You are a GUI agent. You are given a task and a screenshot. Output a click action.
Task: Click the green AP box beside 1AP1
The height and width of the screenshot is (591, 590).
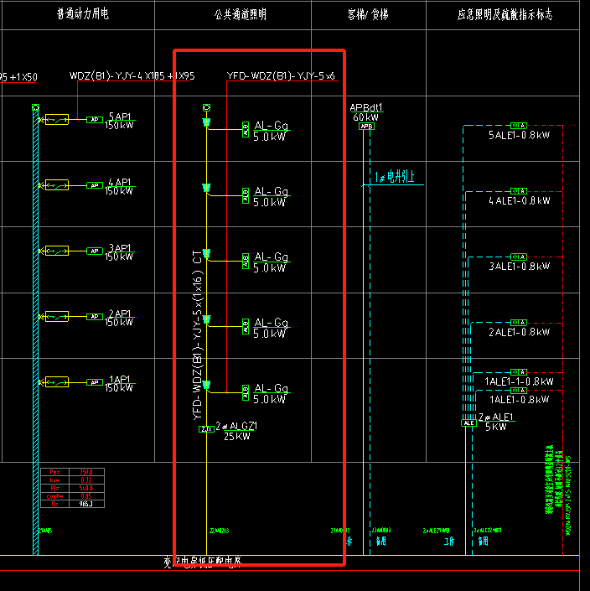point(95,382)
